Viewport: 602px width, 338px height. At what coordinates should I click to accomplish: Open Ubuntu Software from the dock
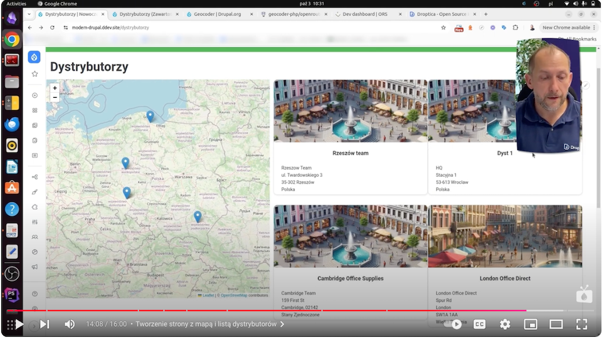(x=12, y=188)
